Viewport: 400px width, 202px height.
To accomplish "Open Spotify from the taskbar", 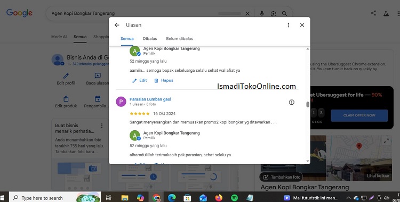I will coord(235,198).
